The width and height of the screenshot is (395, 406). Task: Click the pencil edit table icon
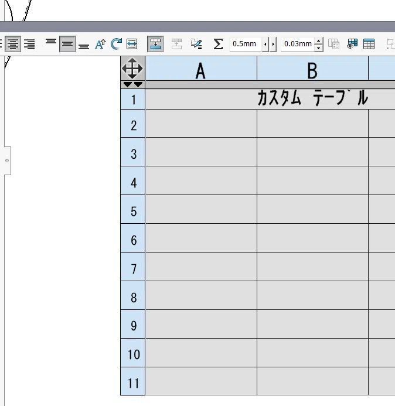click(196, 44)
